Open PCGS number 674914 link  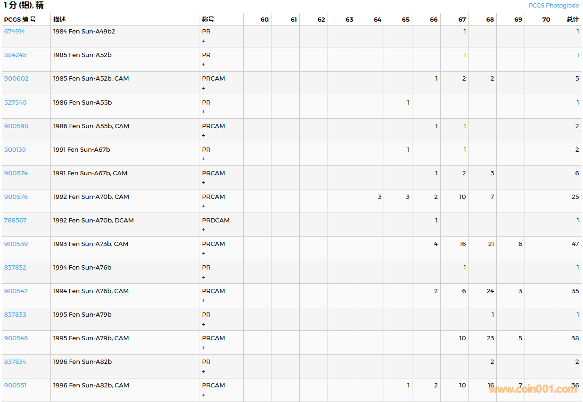point(15,32)
